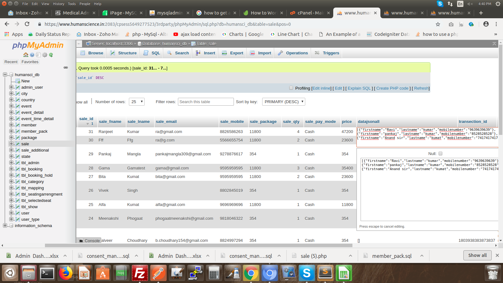Open the Charts | Google bookmark
Image resolution: width=503 pixels, height=283 pixels.
point(243,34)
